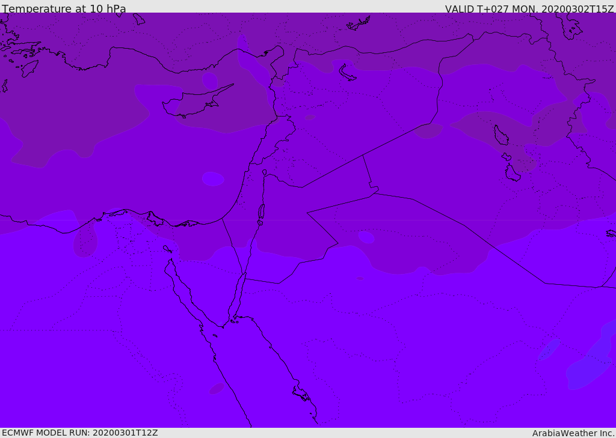616x438 pixels.
Task: Click the 'ArabiaWeather Inc' credit text
Action: [x=573, y=433]
